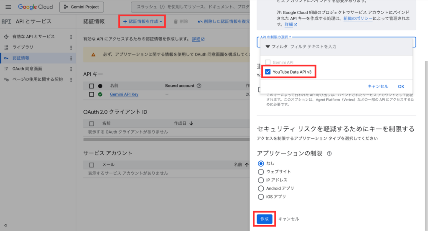Image resolution: width=428 pixels, height=231 pixels.
Task: Open ページの使用に関する契約 in sidebar
Action: coord(37,79)
